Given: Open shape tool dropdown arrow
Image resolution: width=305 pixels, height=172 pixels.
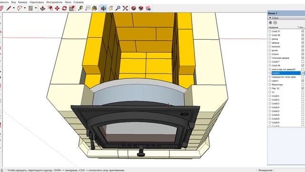Looking at the screenshot, I should [36, 8].
